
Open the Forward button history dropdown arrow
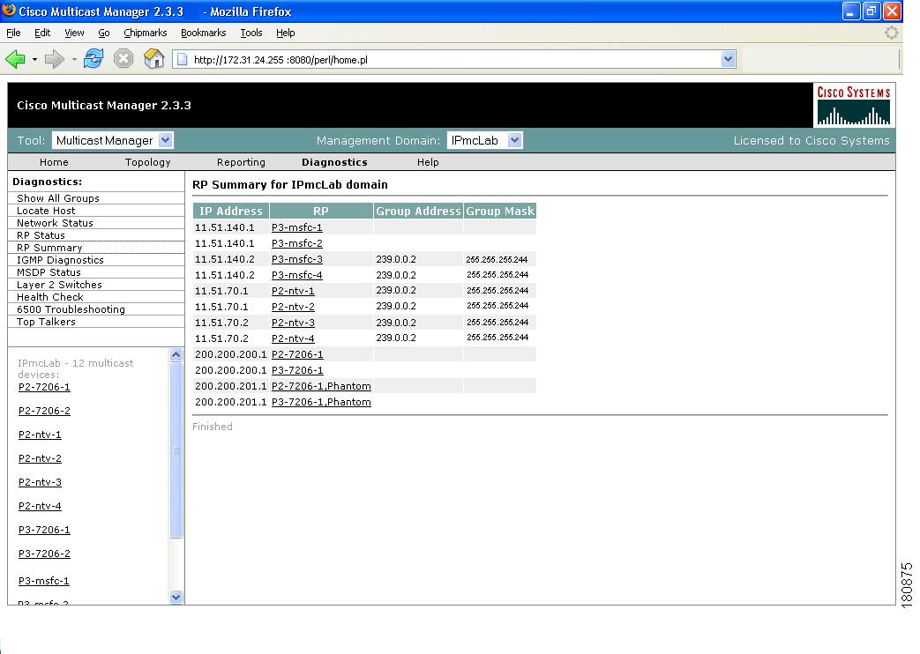pos(74,59)
